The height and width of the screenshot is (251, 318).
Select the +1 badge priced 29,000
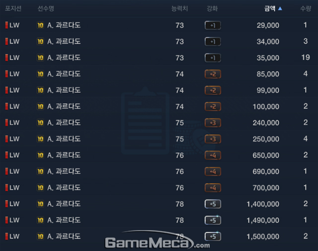point(213,25)
